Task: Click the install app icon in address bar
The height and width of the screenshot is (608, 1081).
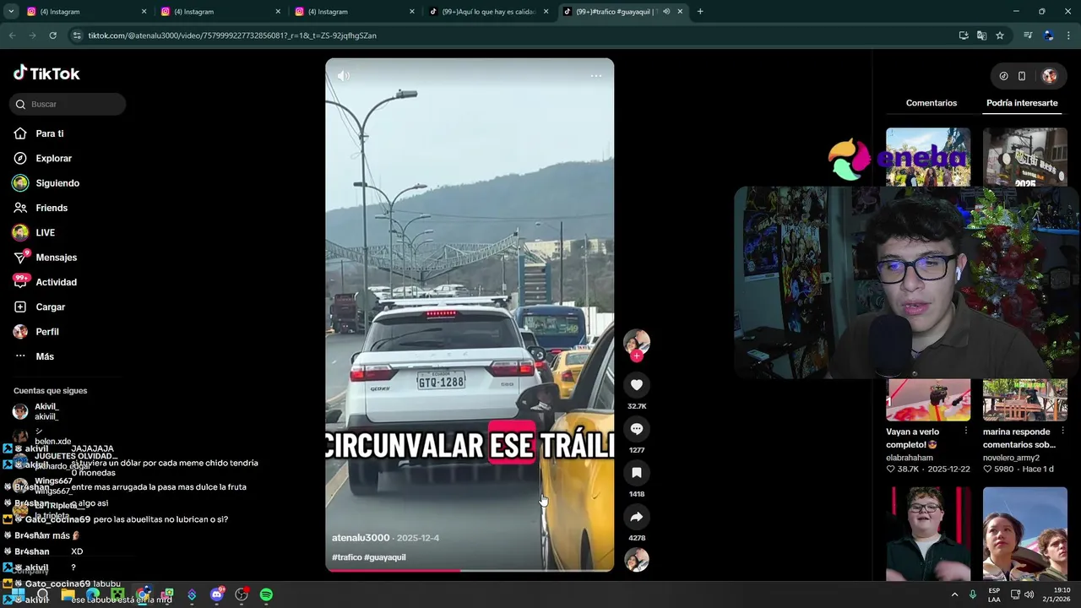Action: click(964, 35)
